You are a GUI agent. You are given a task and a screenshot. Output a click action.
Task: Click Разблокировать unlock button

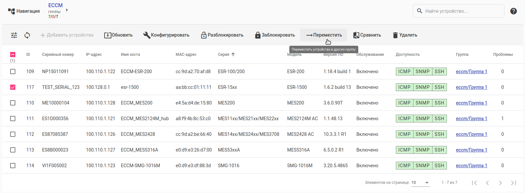tap(222, 35)
